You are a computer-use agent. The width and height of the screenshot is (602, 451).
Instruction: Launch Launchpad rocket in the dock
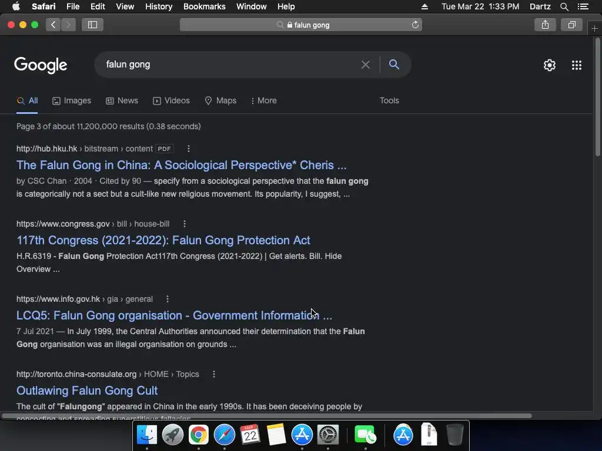[173, 435]
